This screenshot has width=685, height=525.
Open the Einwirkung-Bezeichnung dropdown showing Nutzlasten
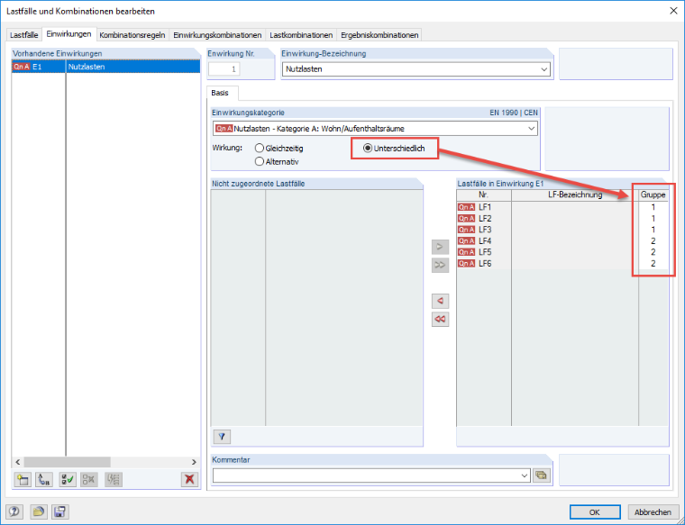[416, 69]
